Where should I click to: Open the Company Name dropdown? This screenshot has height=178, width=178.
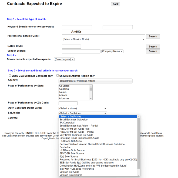coord(112,51)
